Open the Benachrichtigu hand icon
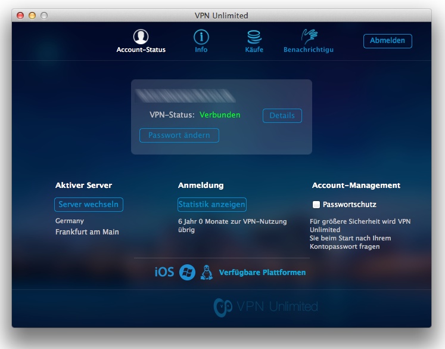This screenshot has width=445, height=349. coord(309,36)
